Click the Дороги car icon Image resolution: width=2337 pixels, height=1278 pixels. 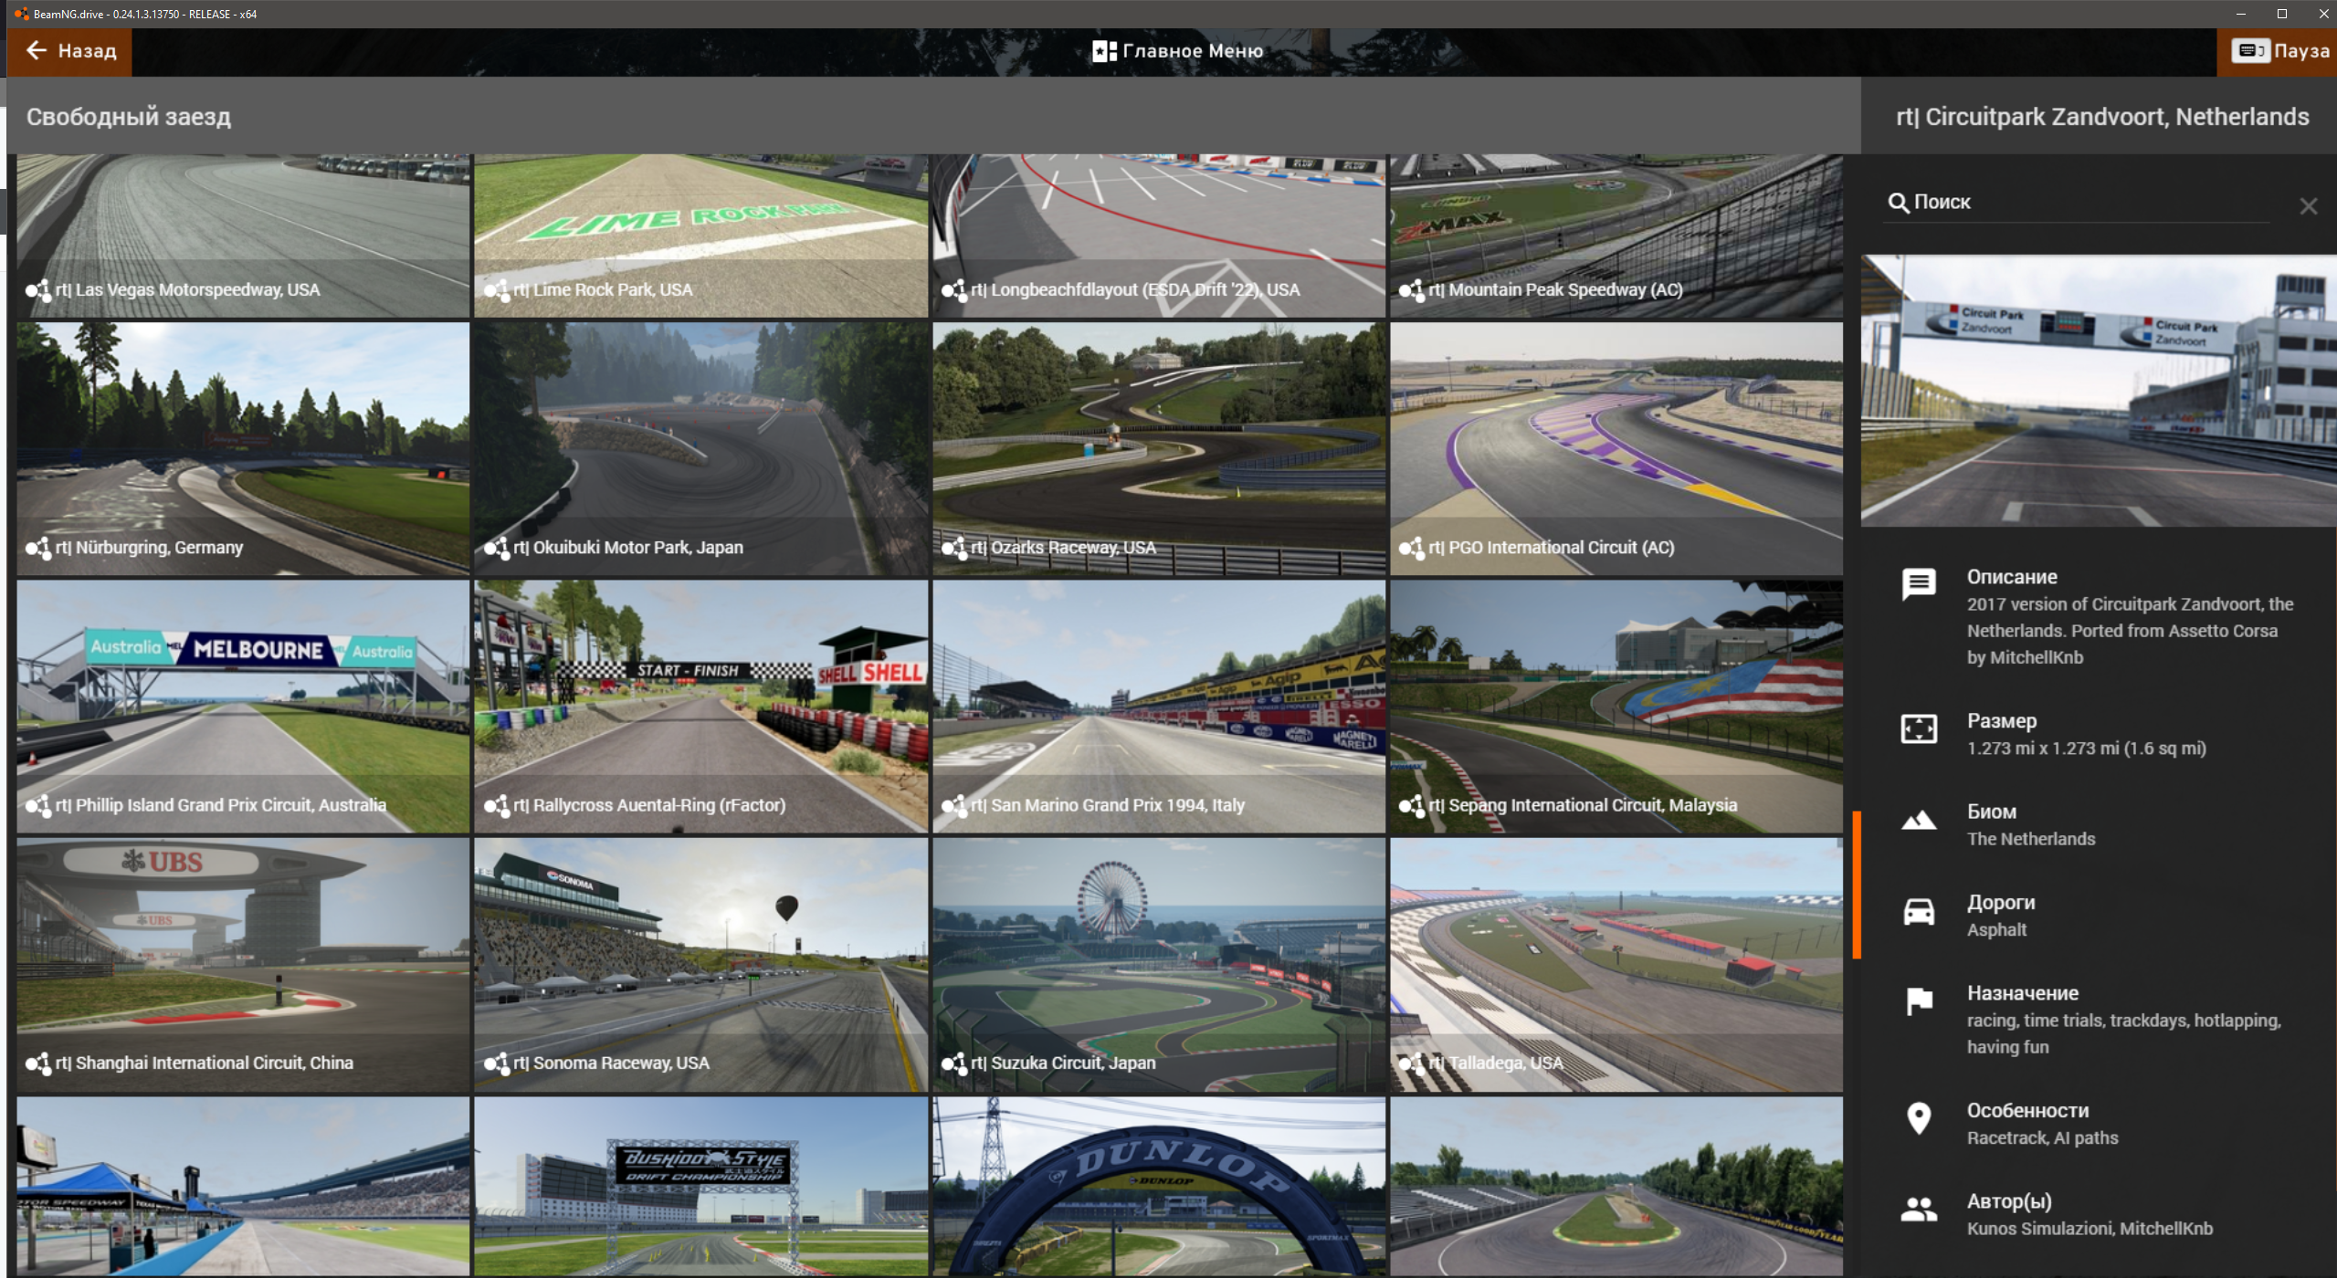(x=1919, y=911)
